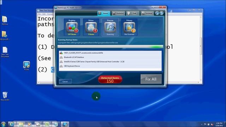Screen dimensions: 226x127
Task: Select the HKEY_CLASSES_ROOT eventsounds result row
Action: [110, 53]
